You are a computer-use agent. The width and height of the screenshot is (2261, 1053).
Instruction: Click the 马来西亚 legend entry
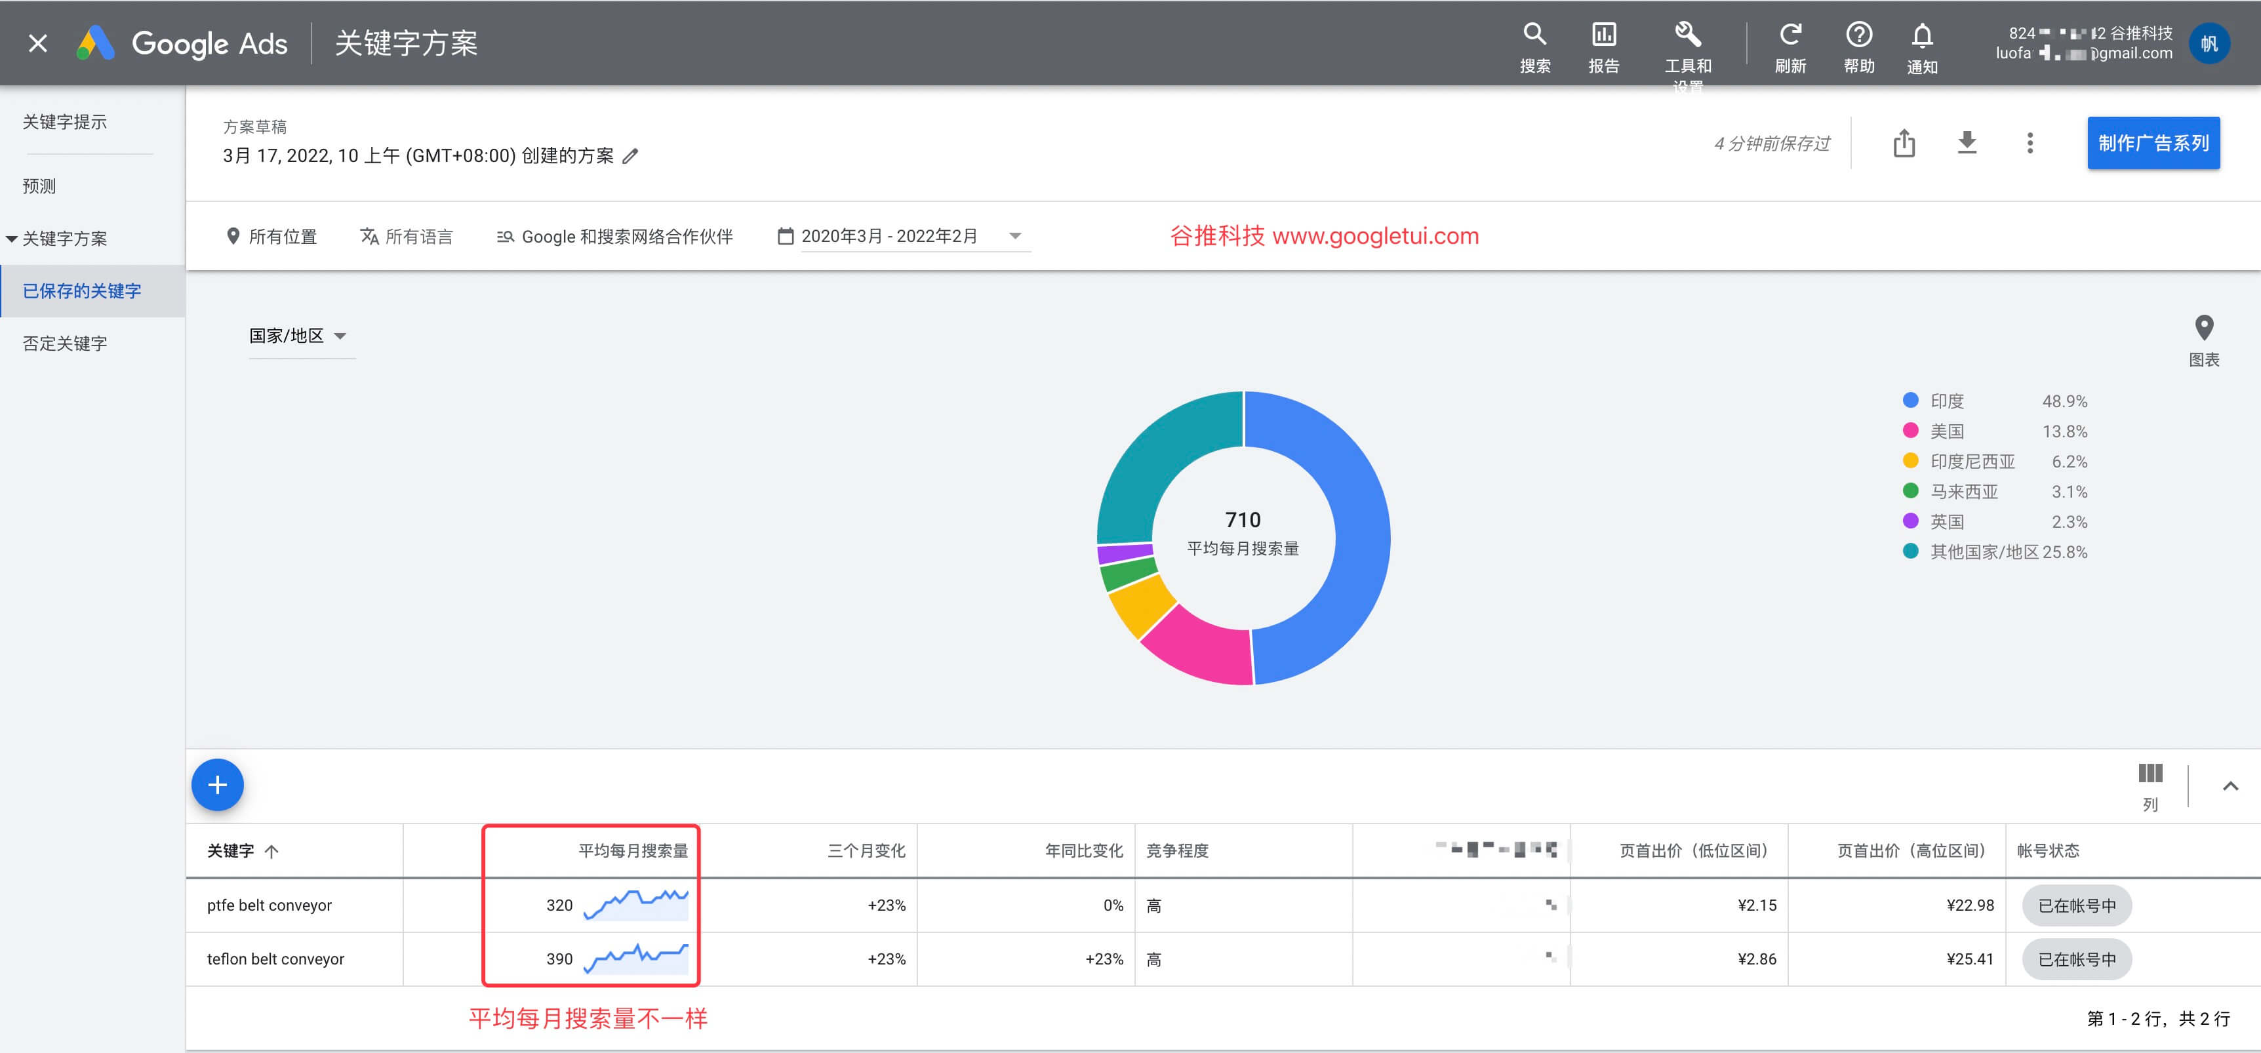1994,491
